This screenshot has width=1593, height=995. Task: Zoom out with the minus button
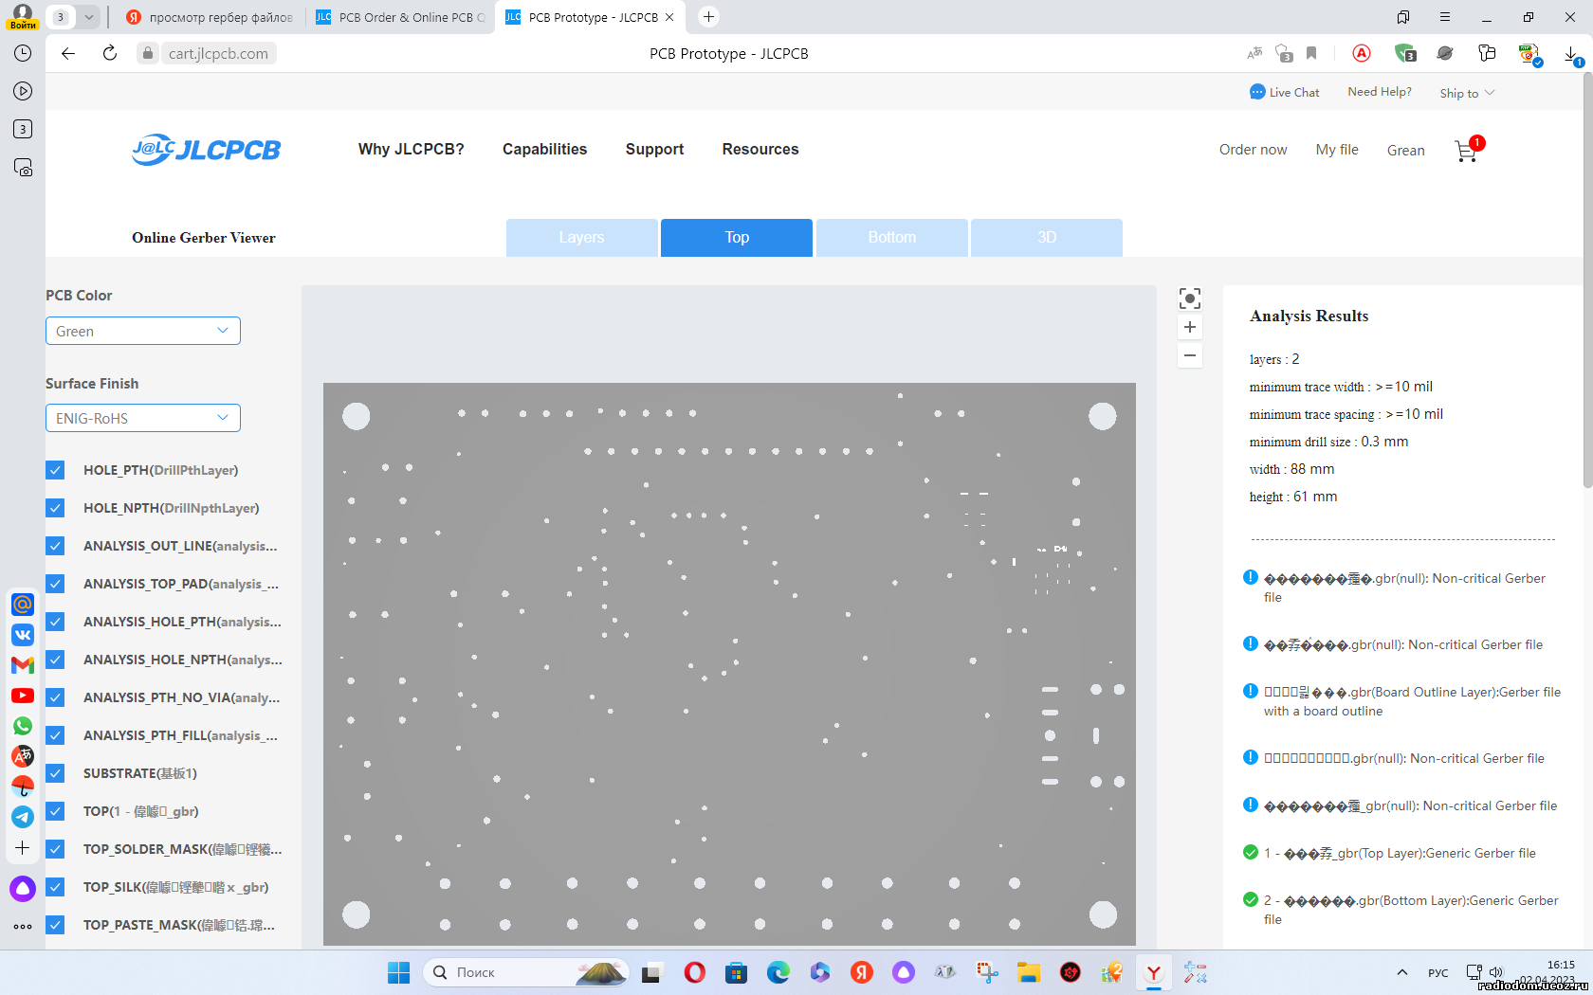[x=1189, y=355]
